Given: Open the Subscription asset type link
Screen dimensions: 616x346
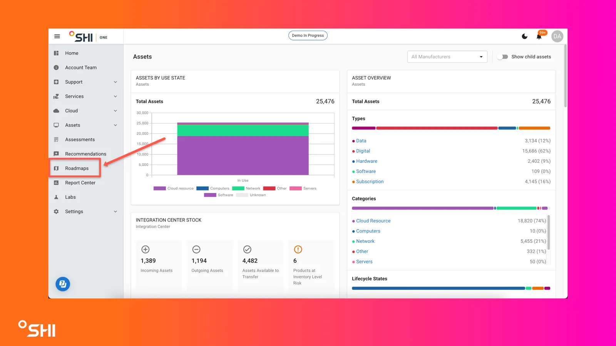Looking at the screenshot, I should (x=370, y=181).
